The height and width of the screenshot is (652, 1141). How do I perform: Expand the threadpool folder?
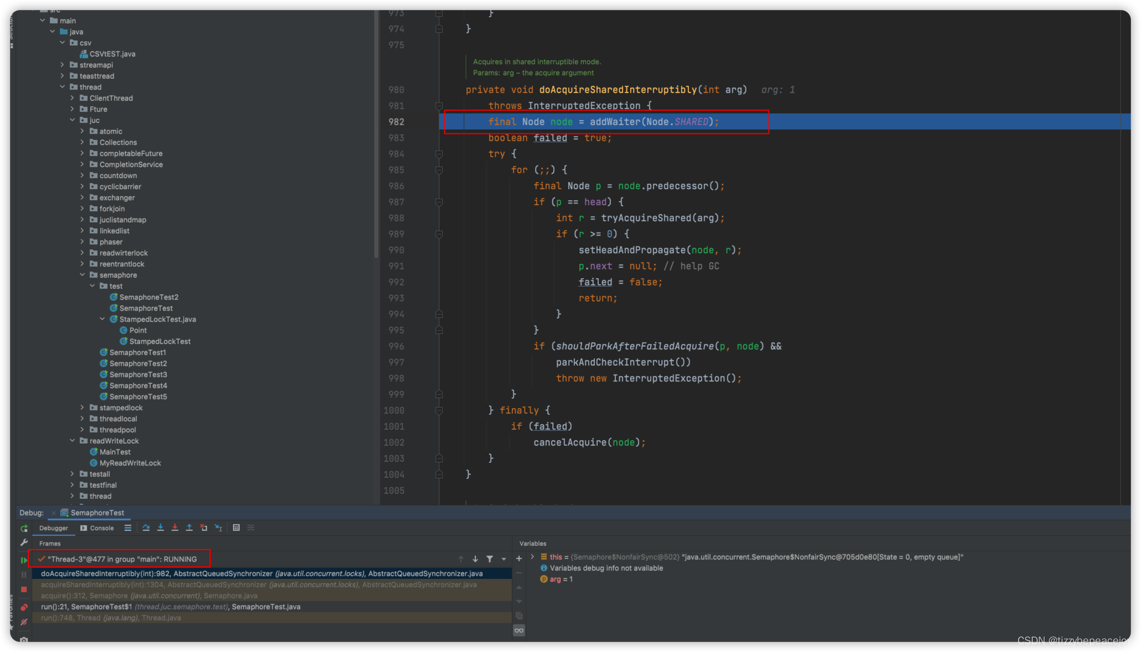(82, 430)
